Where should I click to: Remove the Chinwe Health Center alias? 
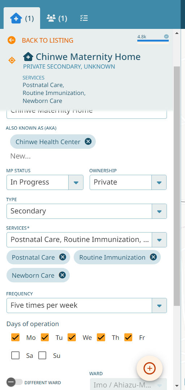point(88,142)
